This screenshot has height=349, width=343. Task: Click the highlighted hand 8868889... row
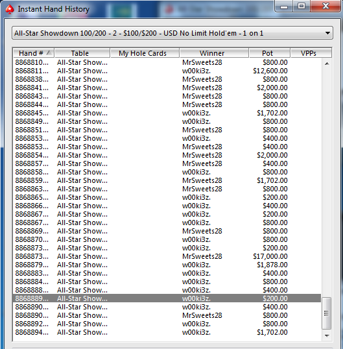[x=167, y=298]
